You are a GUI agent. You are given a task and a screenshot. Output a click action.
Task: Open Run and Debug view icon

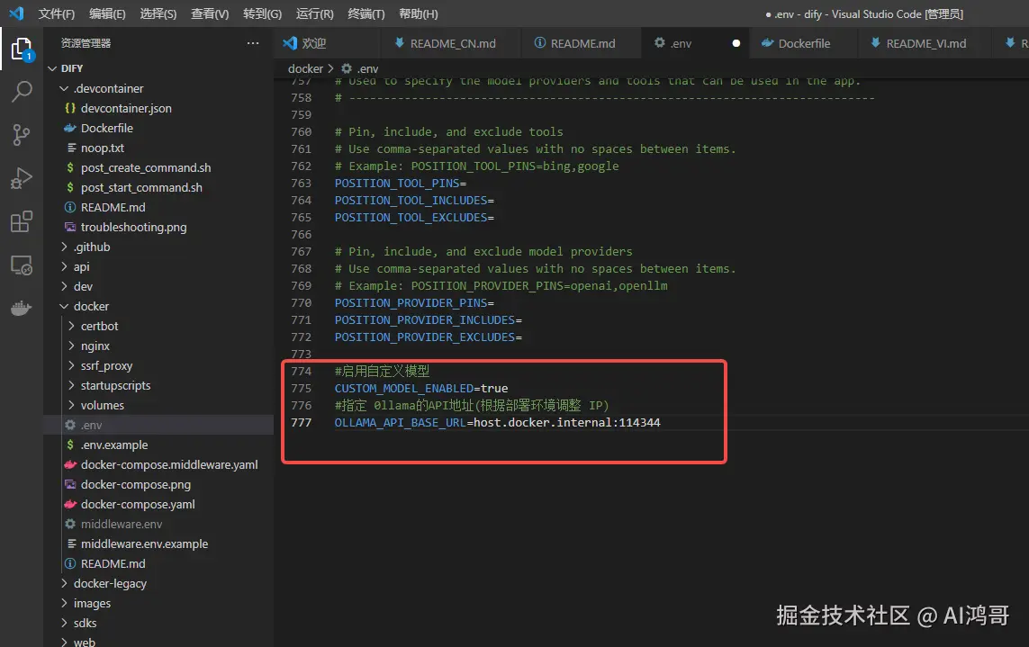point(21,178)
